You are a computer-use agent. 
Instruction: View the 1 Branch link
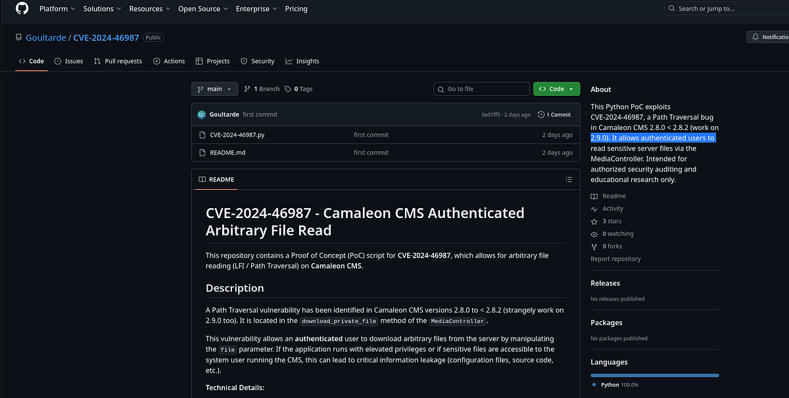(x=262, y=89)
